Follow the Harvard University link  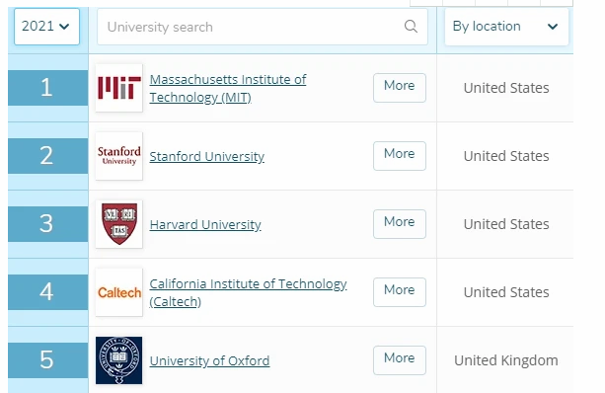205,224
